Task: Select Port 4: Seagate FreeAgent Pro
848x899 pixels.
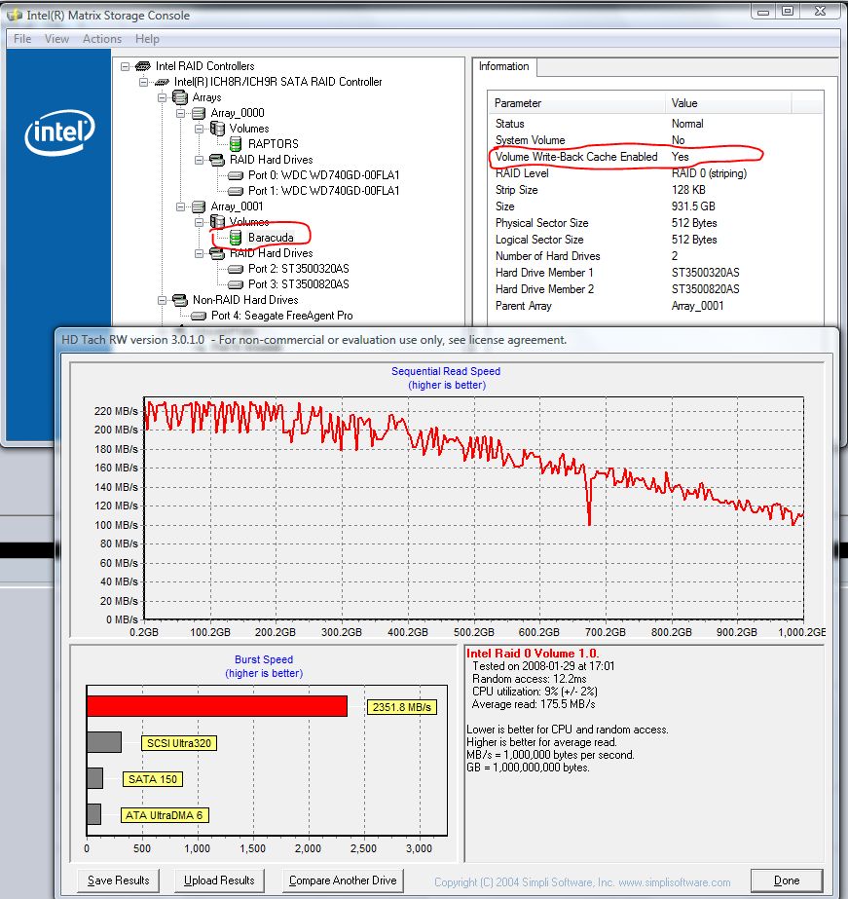Action: [x=282, y=316]
